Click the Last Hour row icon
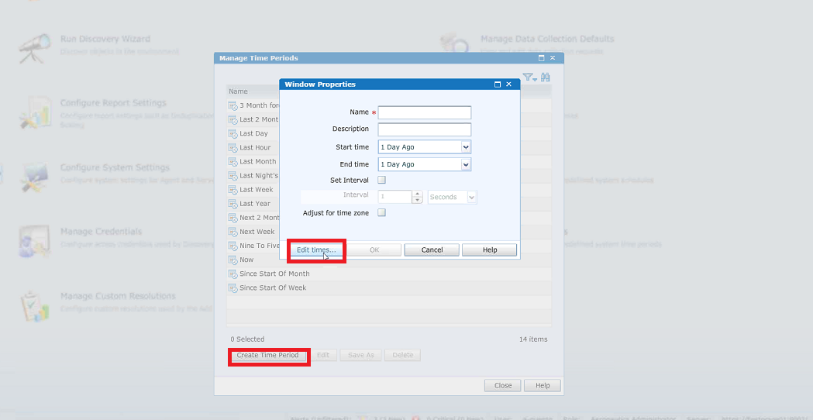Screen dimensions: 813x420 pos(233,147)
